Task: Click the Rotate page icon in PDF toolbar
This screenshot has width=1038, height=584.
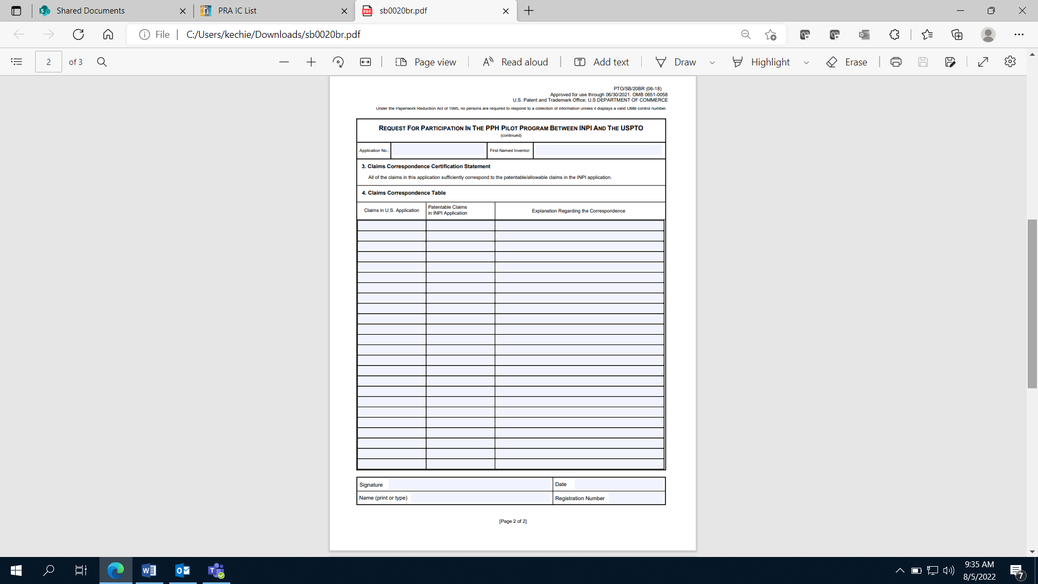Action: click(x=338, y=62)
